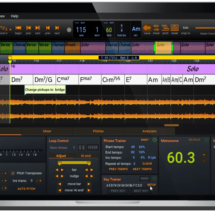Click the BPM value 60
This screenshot has width=215, height=215.
[109, 30]
